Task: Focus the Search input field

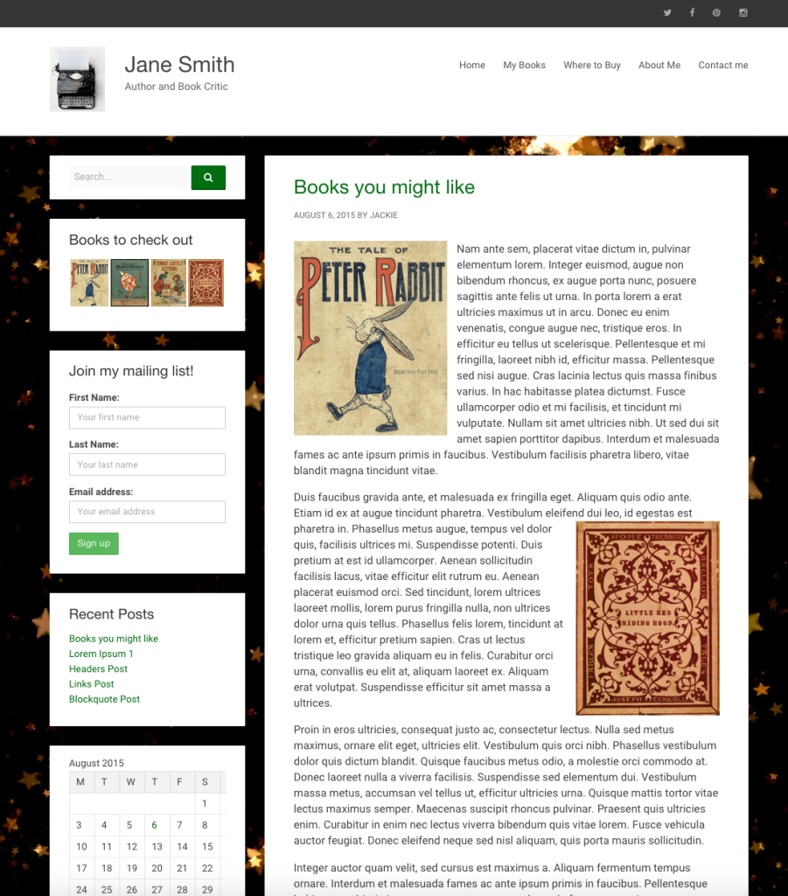Action: tap(130, 177)
